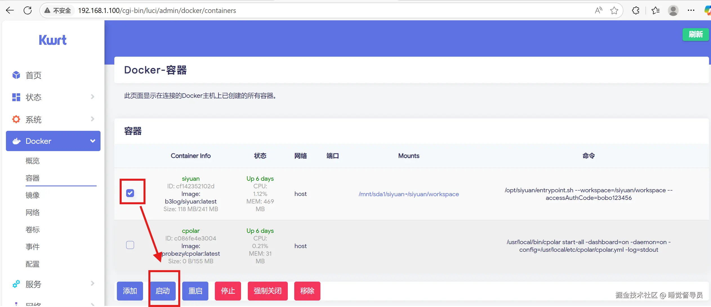Expand the 服务 menu chevron
This screenshot has height=307, width=711.
[93, 283]
